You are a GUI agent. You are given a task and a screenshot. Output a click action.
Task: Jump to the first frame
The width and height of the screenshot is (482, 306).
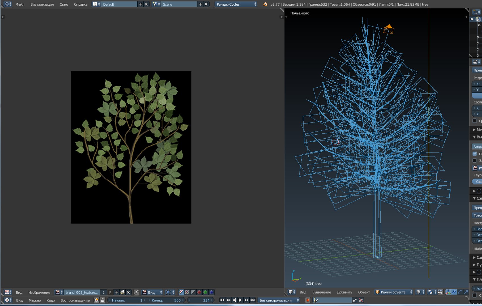222,300
